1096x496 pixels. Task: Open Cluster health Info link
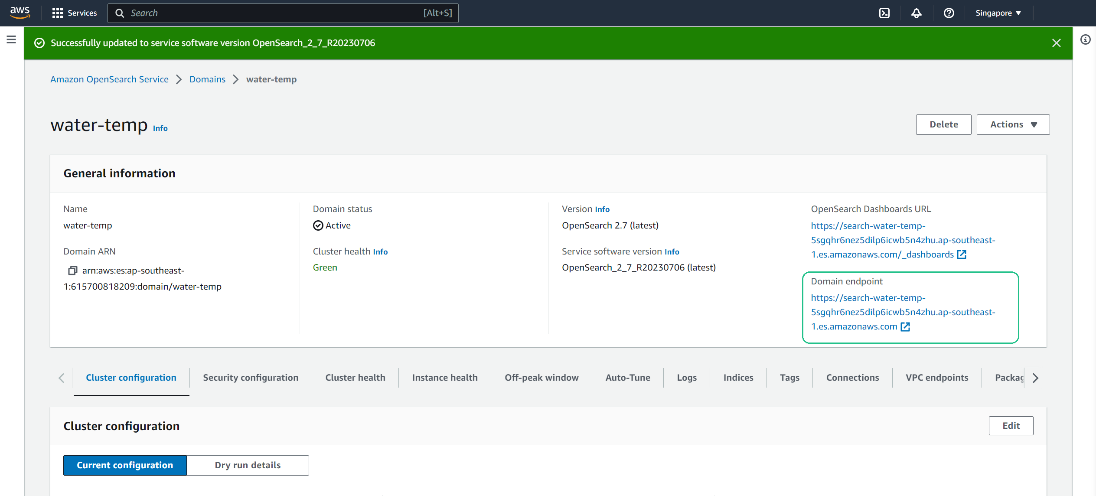pyautogui.click(x=380, y=252)
